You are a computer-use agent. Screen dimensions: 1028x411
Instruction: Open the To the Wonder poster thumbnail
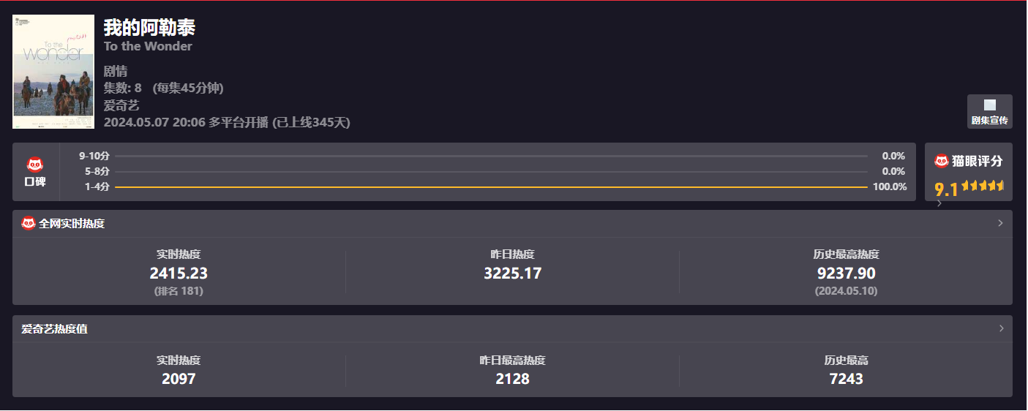click(x=53, y=72)
